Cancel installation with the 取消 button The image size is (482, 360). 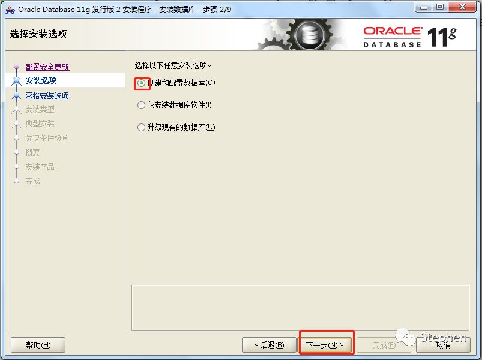click(443, 345)
